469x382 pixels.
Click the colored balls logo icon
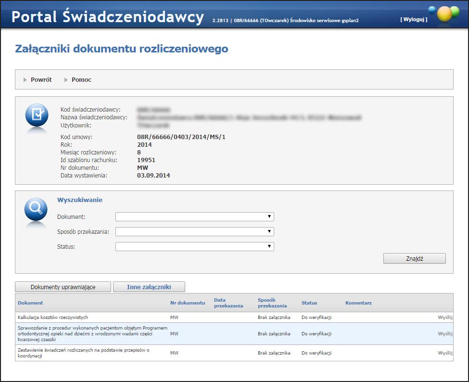[x=444, y=14]
